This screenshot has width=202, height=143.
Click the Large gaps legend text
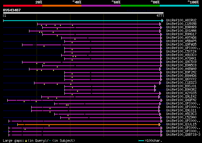pos(39,140)
